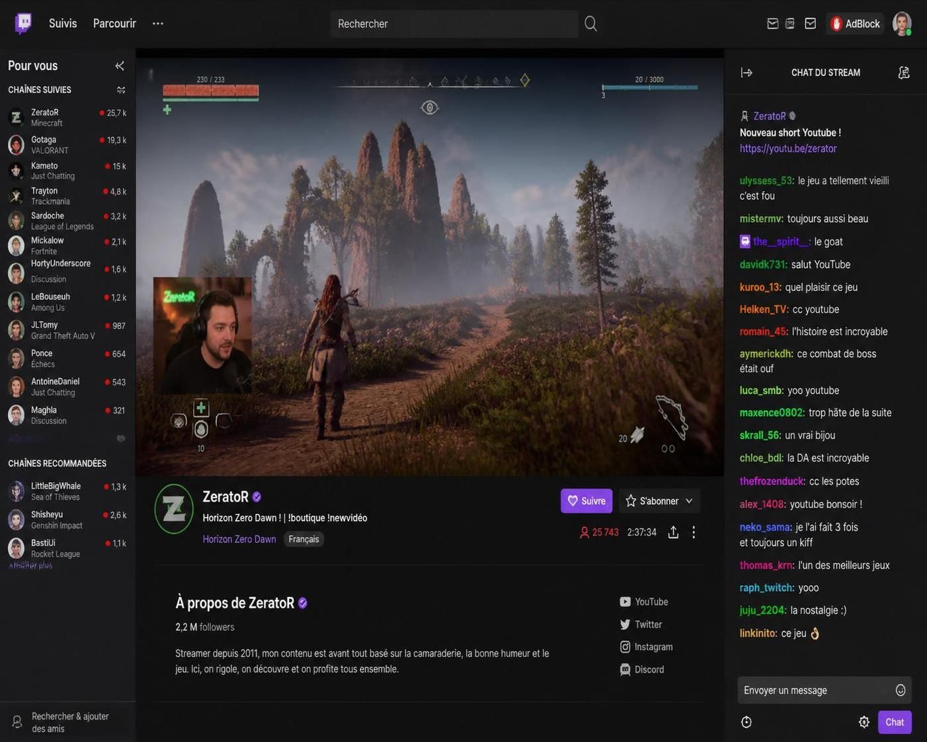The width and height of the screenshot is (927, 742).
Task: Open the Twitch home logo
Action: coord(23,23)
